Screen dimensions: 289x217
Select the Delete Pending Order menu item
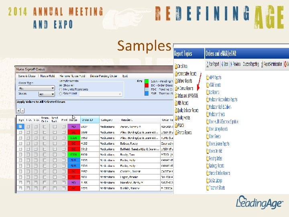coord(104,76)
